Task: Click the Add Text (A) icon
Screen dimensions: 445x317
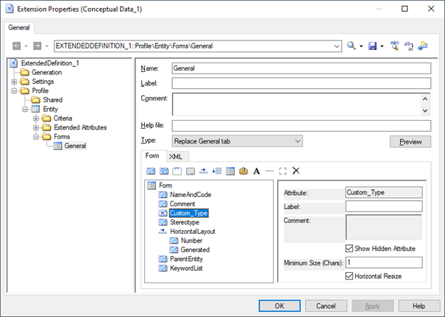Action: tap(257, 171)
